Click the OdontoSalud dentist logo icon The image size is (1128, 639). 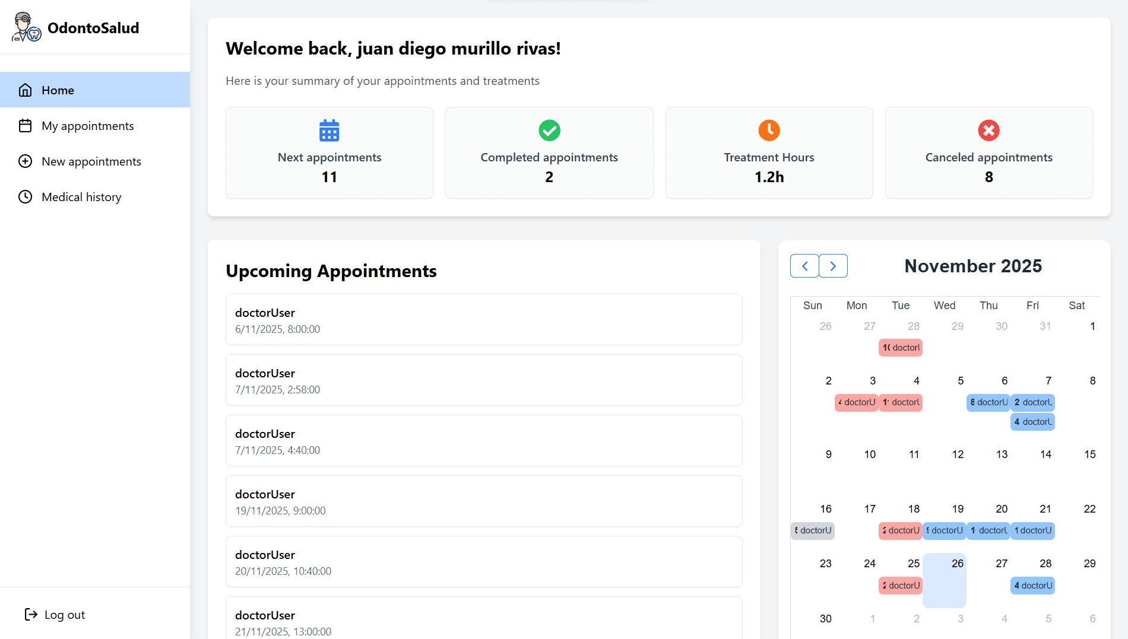click(26, 27)
